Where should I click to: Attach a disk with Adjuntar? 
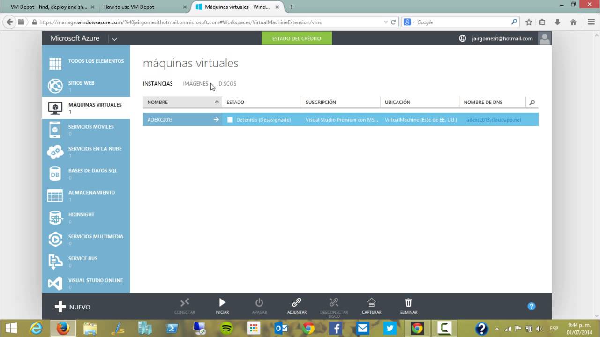click(297, 306)
